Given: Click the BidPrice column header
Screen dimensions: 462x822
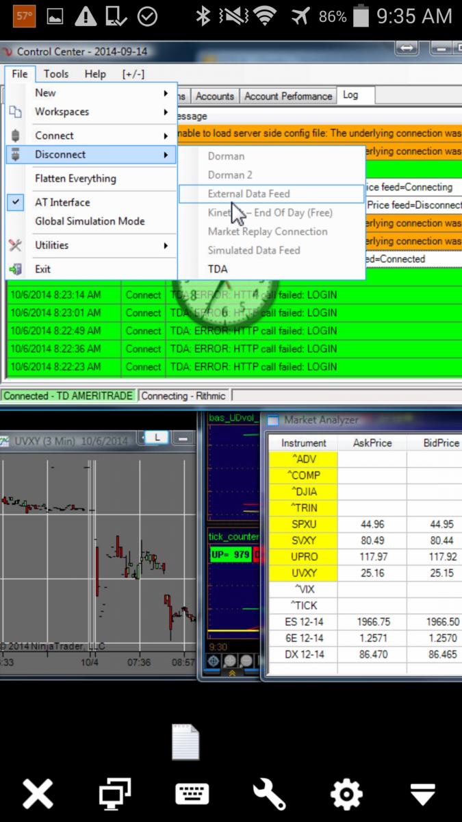Looking at the screenshot, I should (x=435, y=443).
